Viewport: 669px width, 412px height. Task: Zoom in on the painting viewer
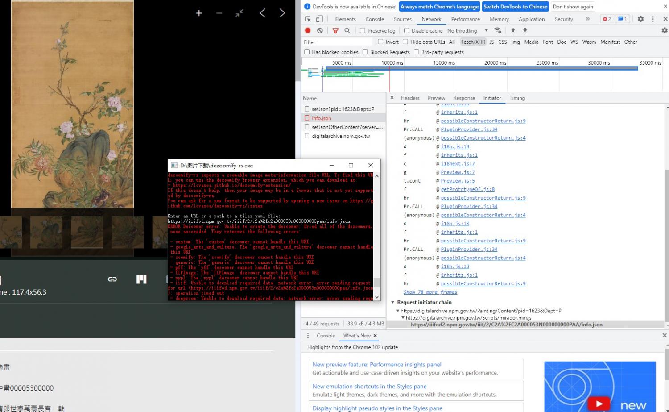point(199,13)
